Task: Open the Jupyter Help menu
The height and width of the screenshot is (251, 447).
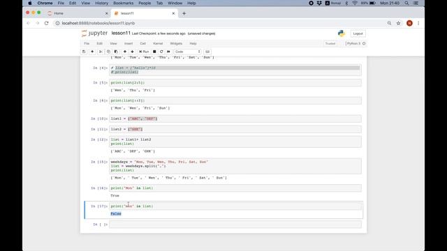Action: tap(193, 43)
